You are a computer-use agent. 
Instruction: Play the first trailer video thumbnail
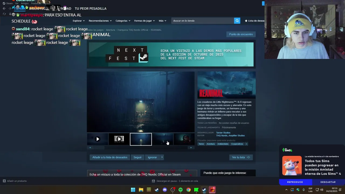(x=98, y=139)
